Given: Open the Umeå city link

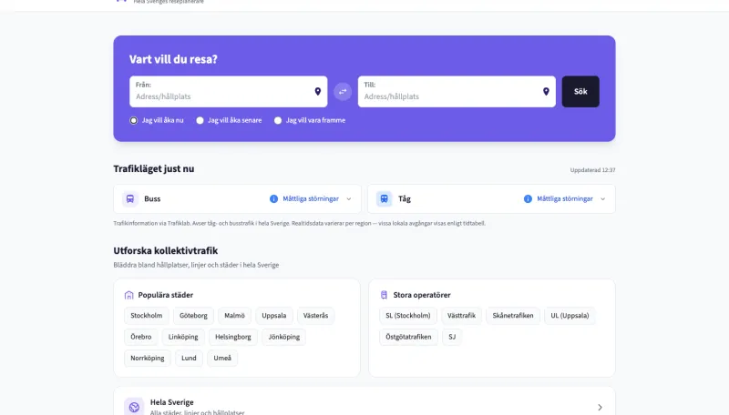Looking at the screenshot, I should 222,359.
